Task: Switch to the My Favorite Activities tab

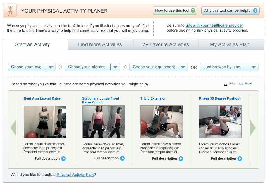Action: (165, 44)
